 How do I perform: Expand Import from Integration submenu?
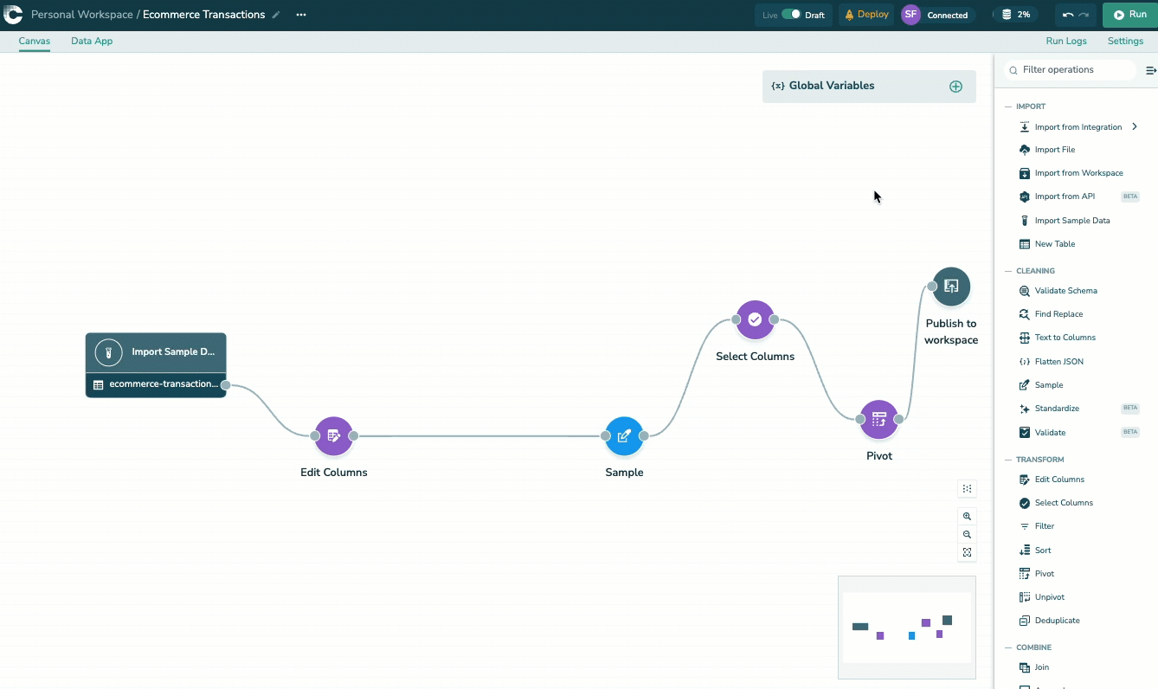1134,127
